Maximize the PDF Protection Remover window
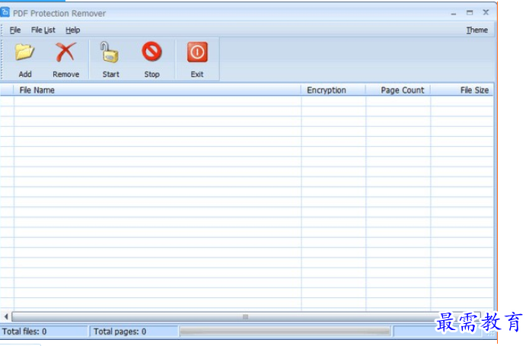This screenshot has height=346, width=529. 470,13
